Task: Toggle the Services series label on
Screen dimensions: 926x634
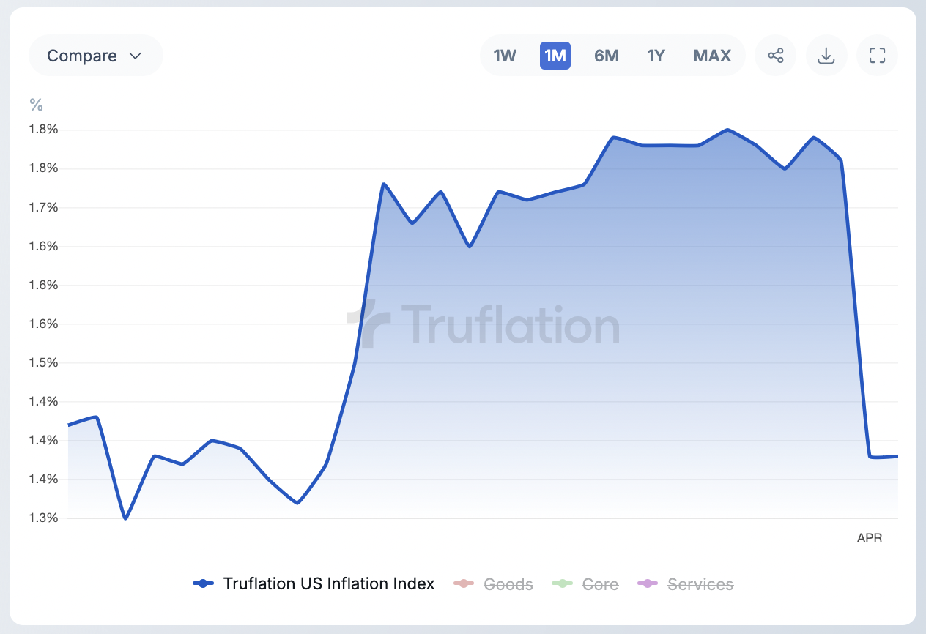Action: point(700,584)
